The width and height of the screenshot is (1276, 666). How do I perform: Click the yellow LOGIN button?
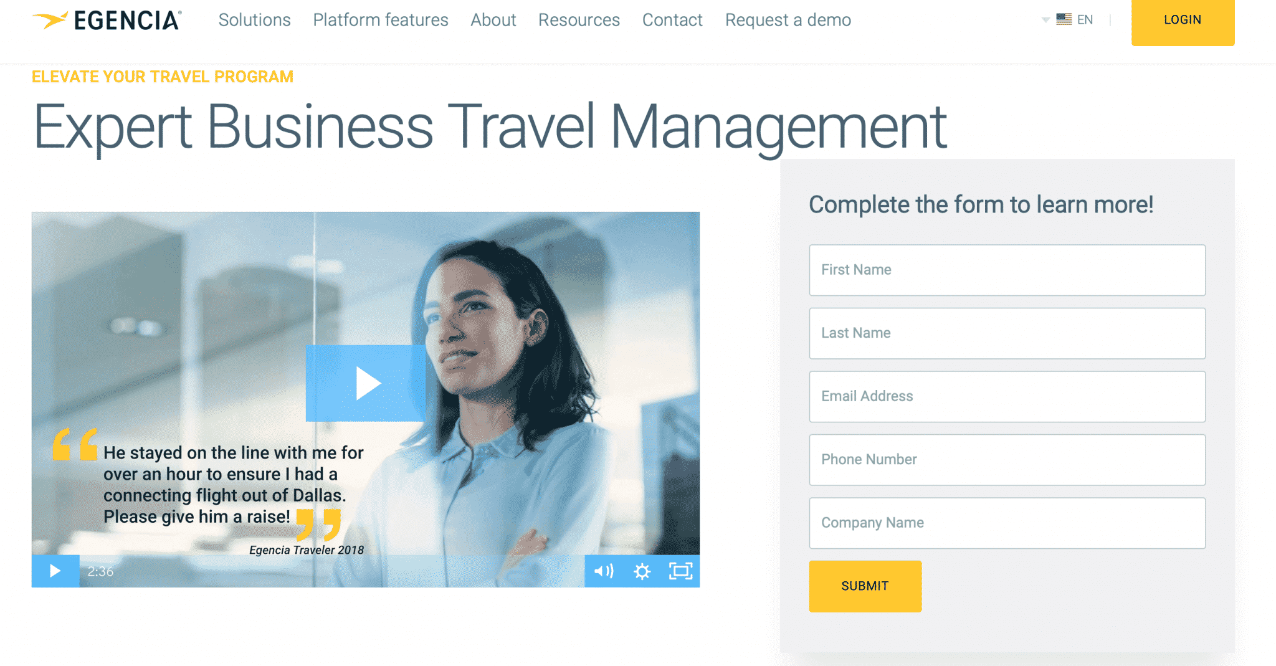pos(1183,21)
